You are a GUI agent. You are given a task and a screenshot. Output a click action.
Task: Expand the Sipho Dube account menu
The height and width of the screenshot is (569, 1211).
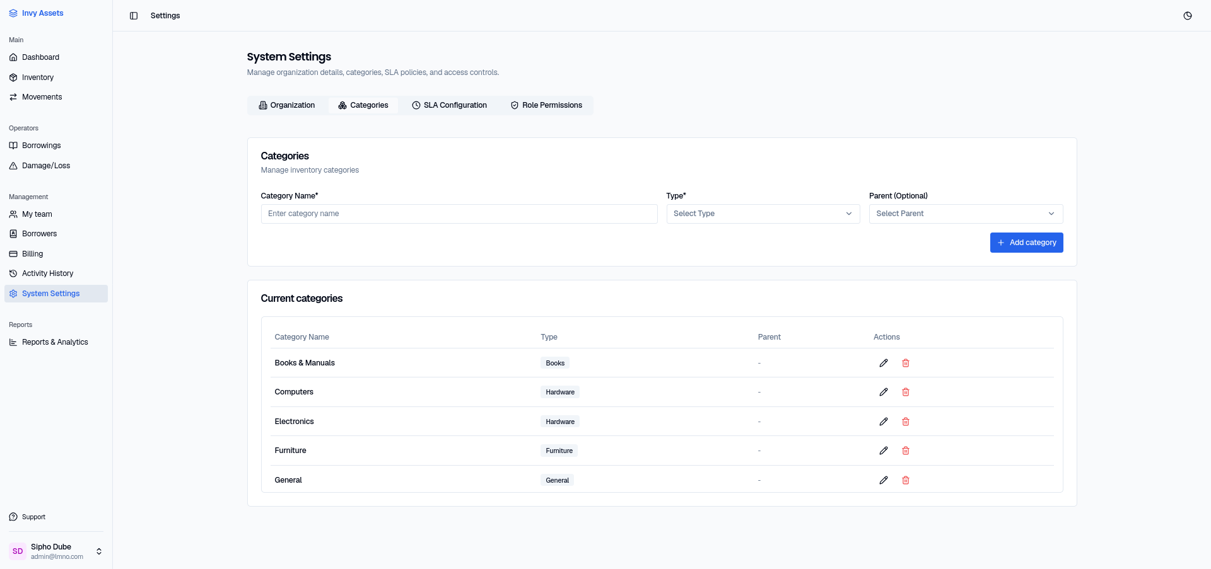pyautogui.click(x=56, y=551)
